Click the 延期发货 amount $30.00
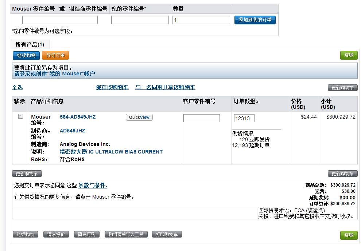 348,198
